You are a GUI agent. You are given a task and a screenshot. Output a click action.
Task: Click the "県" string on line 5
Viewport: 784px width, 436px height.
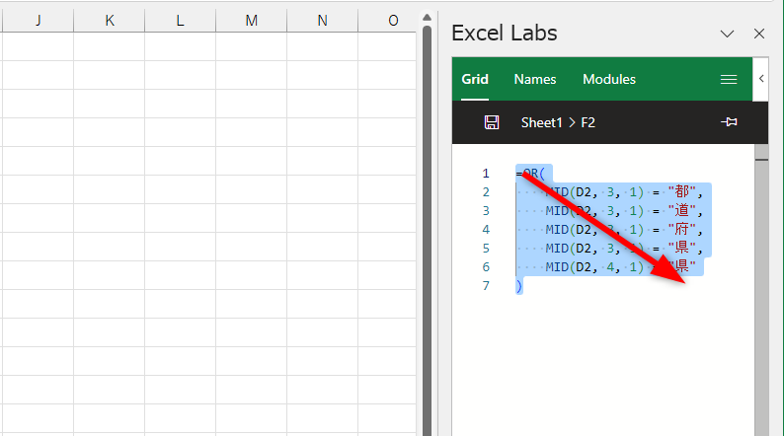pos(682,249)
